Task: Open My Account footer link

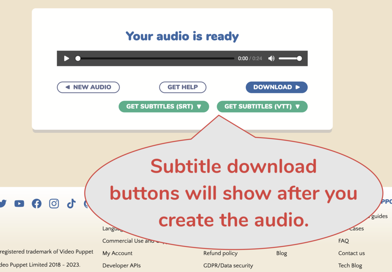Action: pyautogui.click(x=117, y=253)
